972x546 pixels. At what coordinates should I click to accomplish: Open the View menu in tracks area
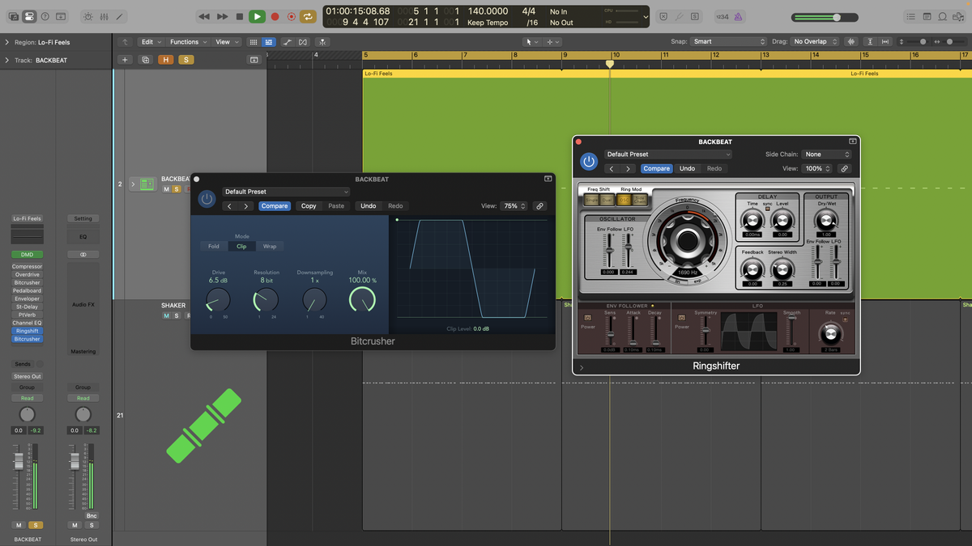225,42
